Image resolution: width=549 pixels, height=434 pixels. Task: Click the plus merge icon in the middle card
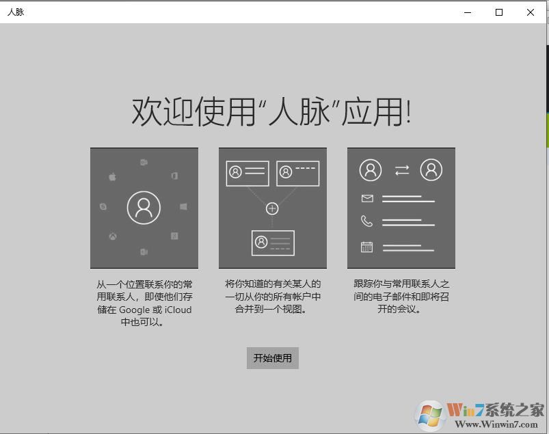[272, 208]
